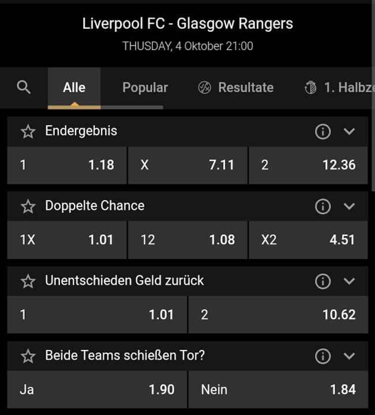The width and height of the screenshot is (375, 415).
Task: Favorite the Endergebnis market star
Action: tap(28, 131)
